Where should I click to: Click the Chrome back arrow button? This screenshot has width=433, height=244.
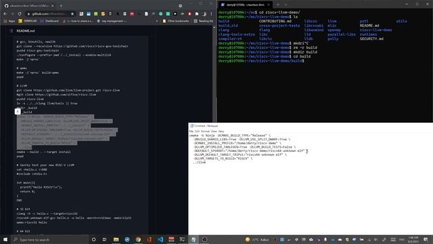[x=5, y=14]
